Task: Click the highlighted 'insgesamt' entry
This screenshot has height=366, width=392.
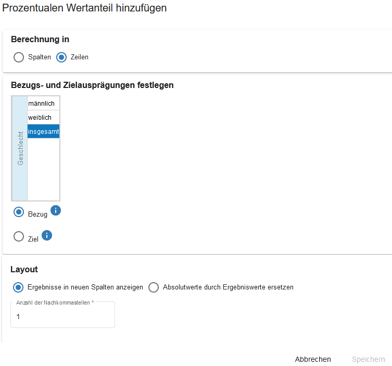Action: pyautogui.click(x=43, y=132)
